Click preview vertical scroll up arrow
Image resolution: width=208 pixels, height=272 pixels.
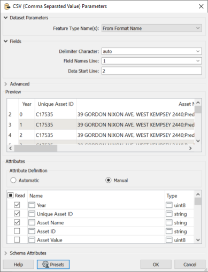[x=198, y=103]
